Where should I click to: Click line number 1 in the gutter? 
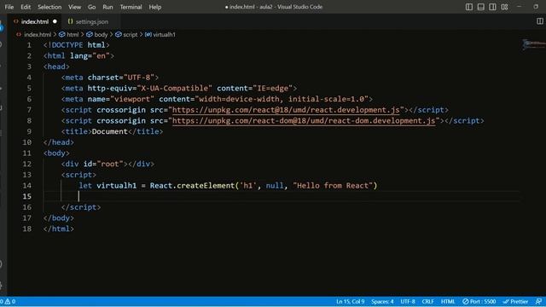click(x=29, y=45)
